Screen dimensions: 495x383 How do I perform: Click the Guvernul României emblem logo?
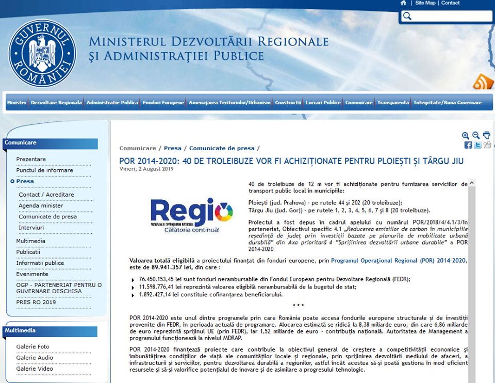(42, 53)
